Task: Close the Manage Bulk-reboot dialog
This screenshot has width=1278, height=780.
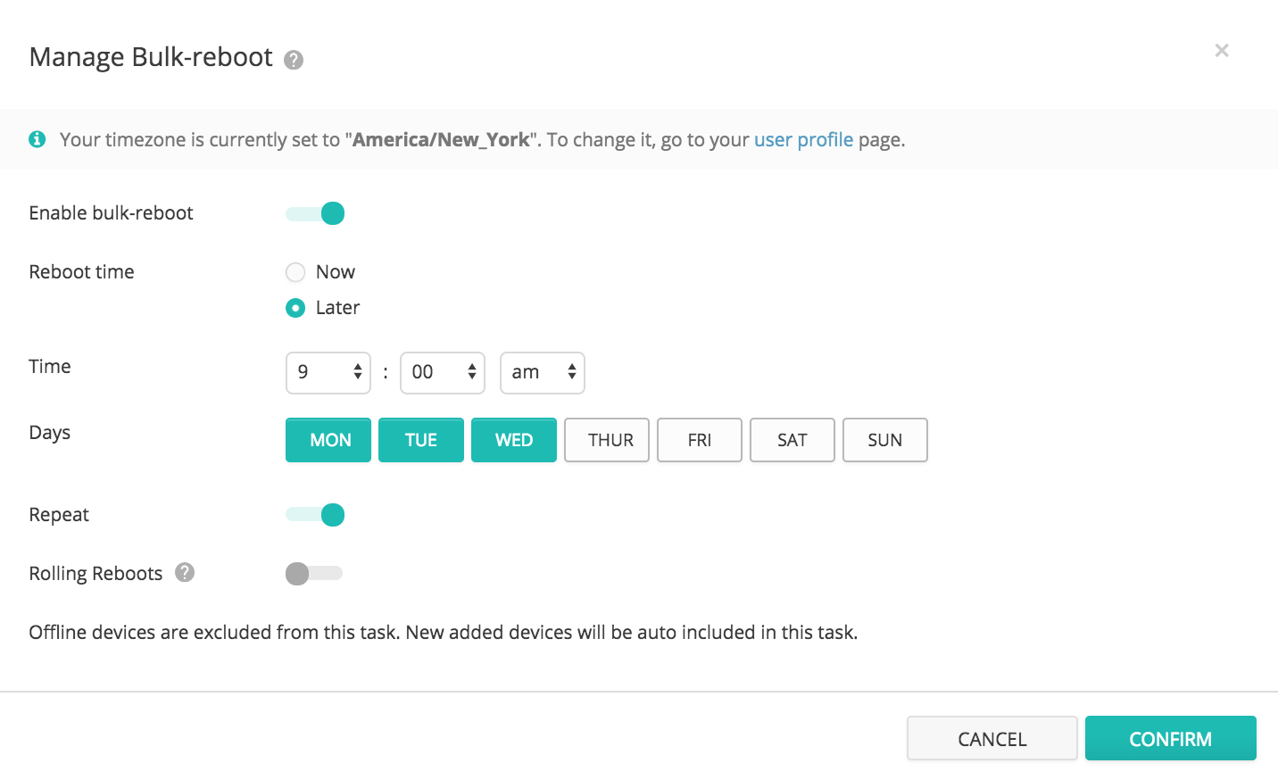Action: (1221, 51)
